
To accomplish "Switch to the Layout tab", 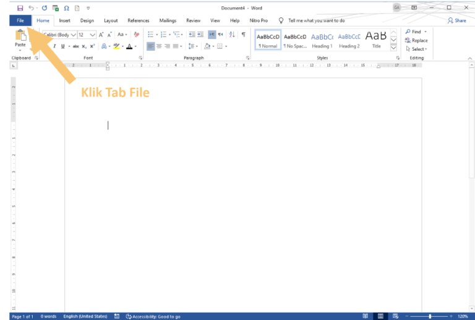I will coord(111,20).
